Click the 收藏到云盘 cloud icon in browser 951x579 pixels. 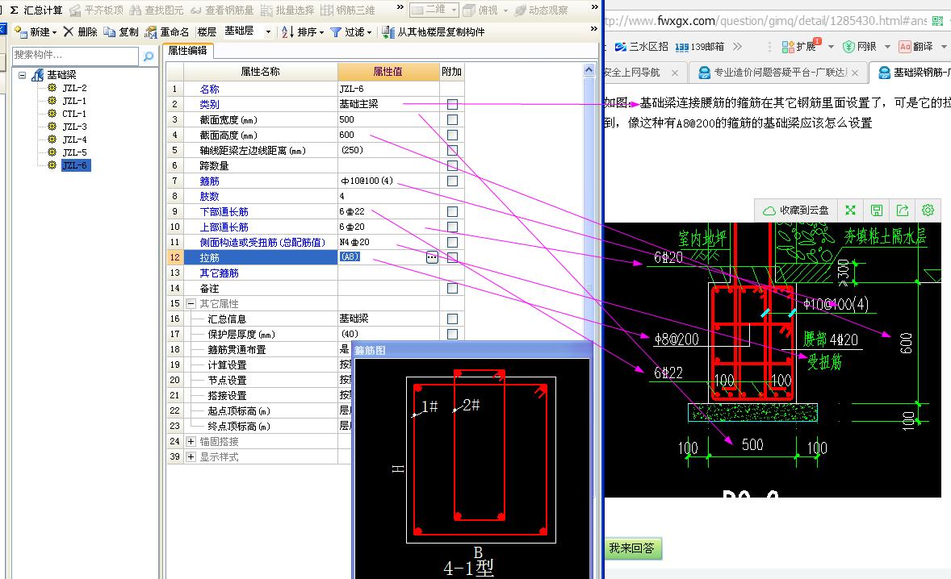click(x=769, y=210)
